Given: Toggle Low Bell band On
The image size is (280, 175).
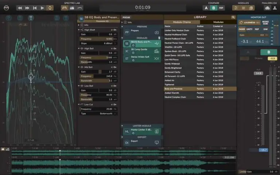Looking at the screenshot, I should [114, 86].
